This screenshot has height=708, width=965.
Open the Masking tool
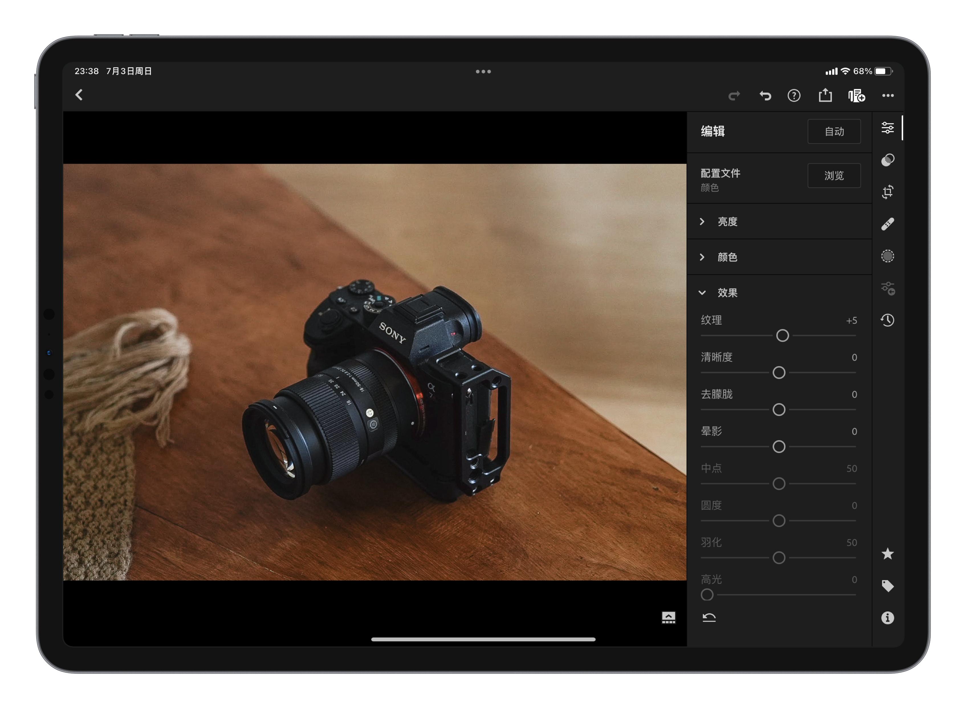tap(887, 256)
